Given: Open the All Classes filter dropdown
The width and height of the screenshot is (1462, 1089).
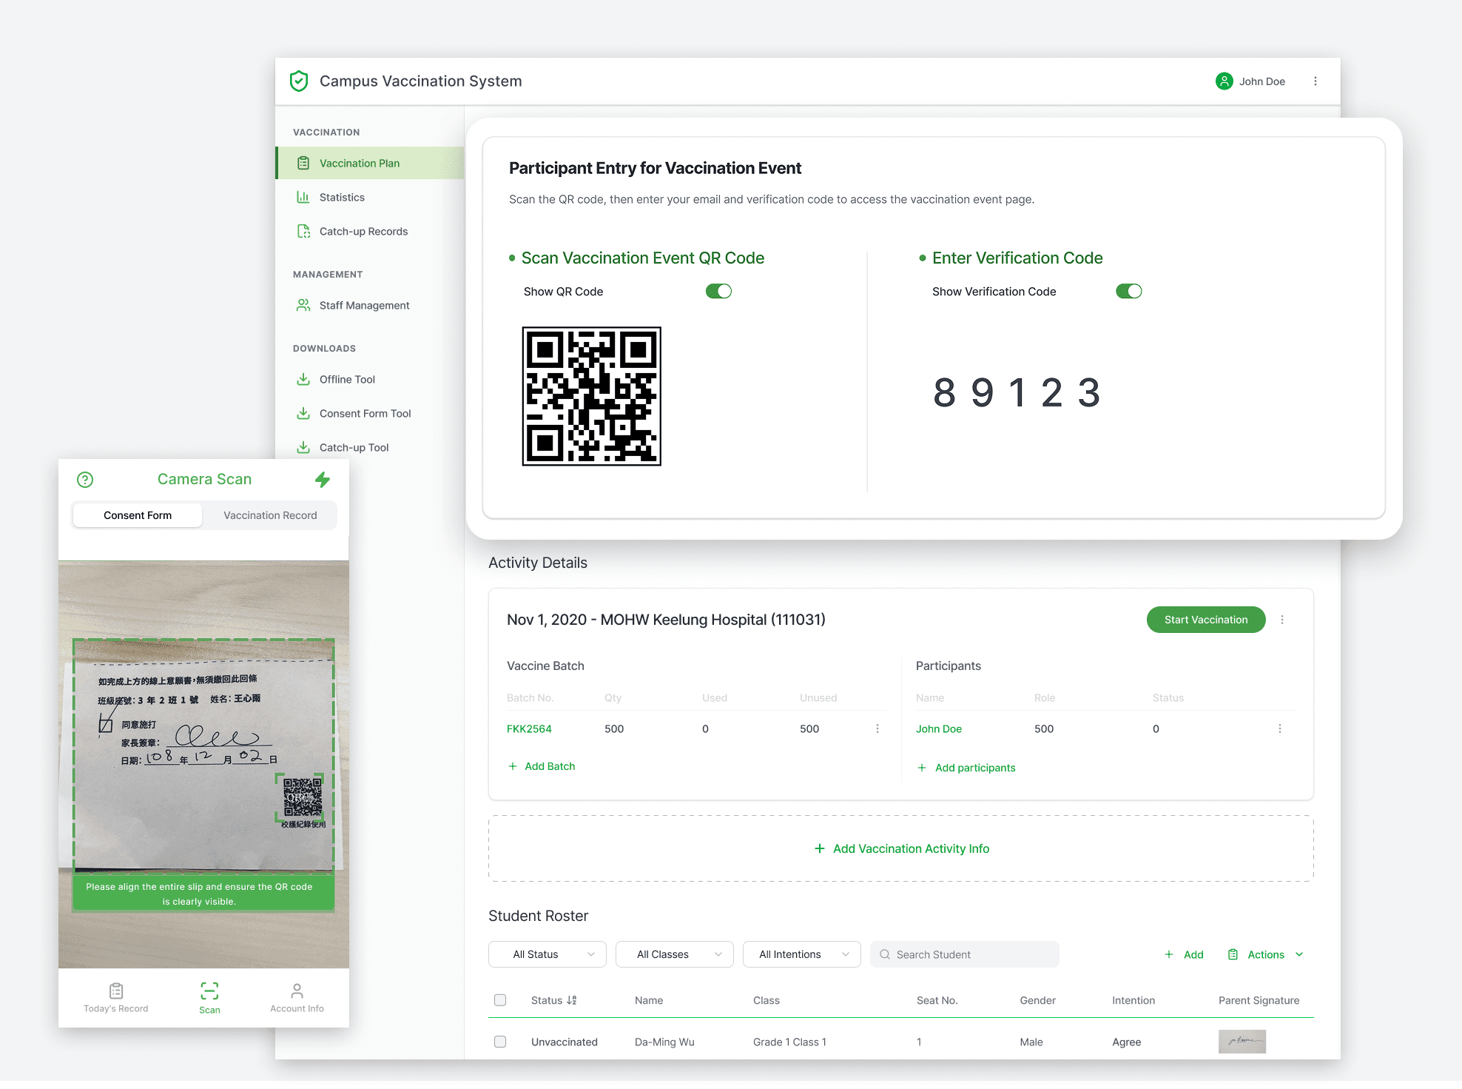Looking at the screenshot, I should (x=674, y=954).
